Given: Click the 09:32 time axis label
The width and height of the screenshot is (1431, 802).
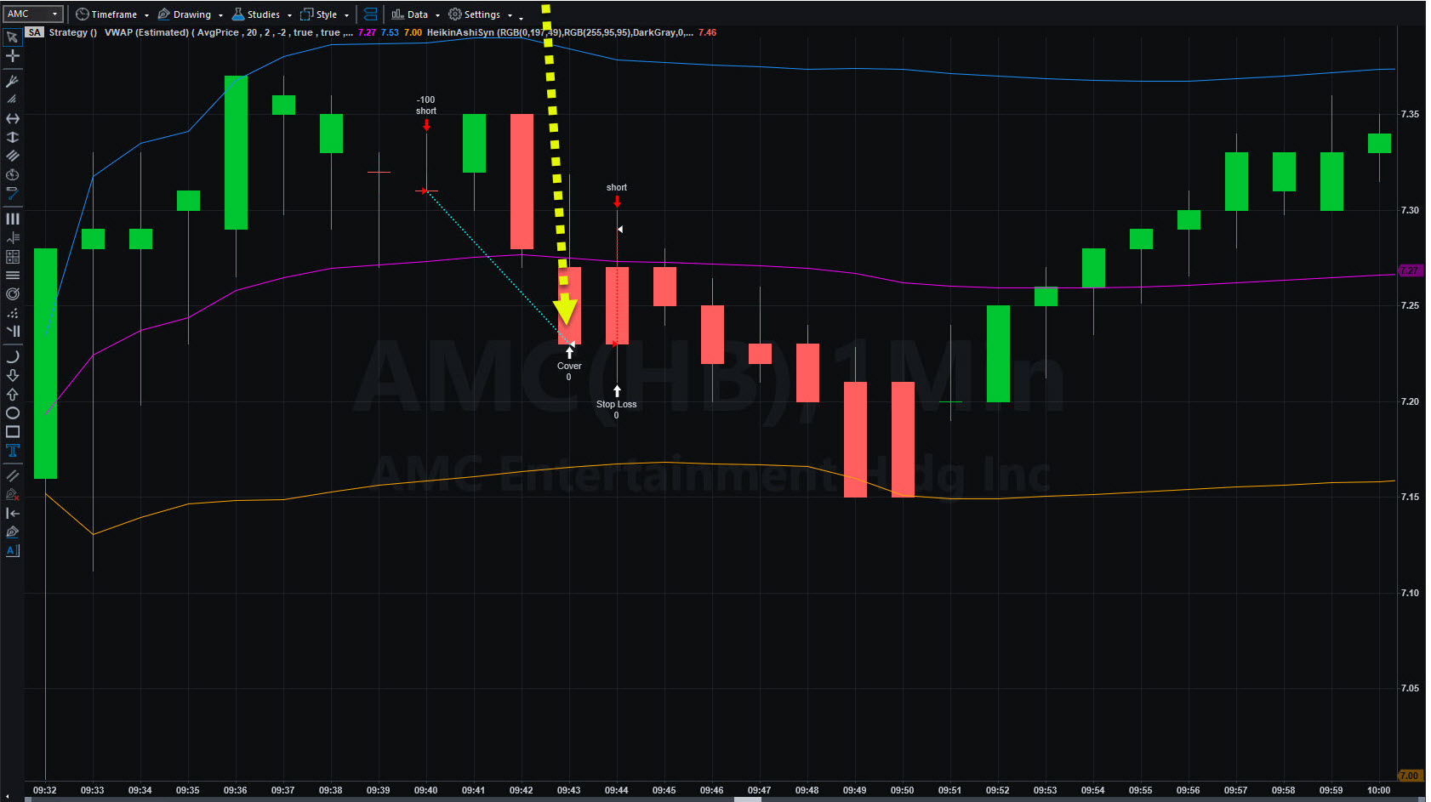Looking at the screenshot, I should point(44,790).
